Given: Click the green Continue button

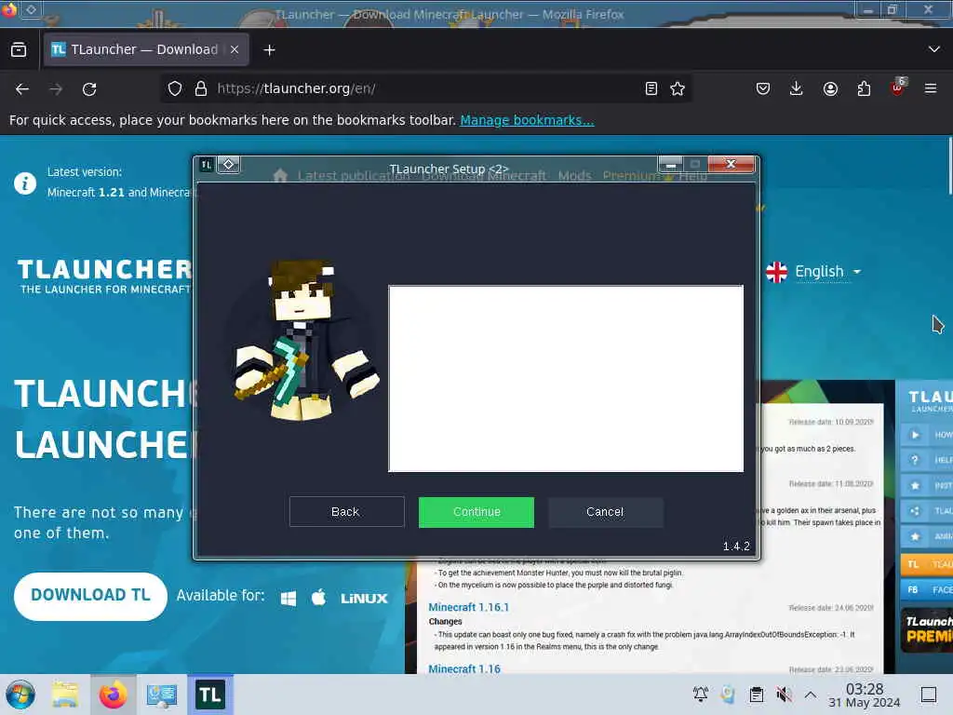Looking at the screenshot, I should tap(476, 512).
